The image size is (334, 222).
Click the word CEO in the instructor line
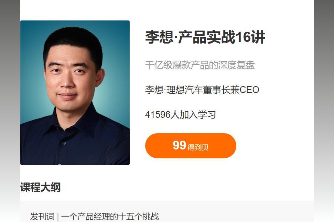249,90
